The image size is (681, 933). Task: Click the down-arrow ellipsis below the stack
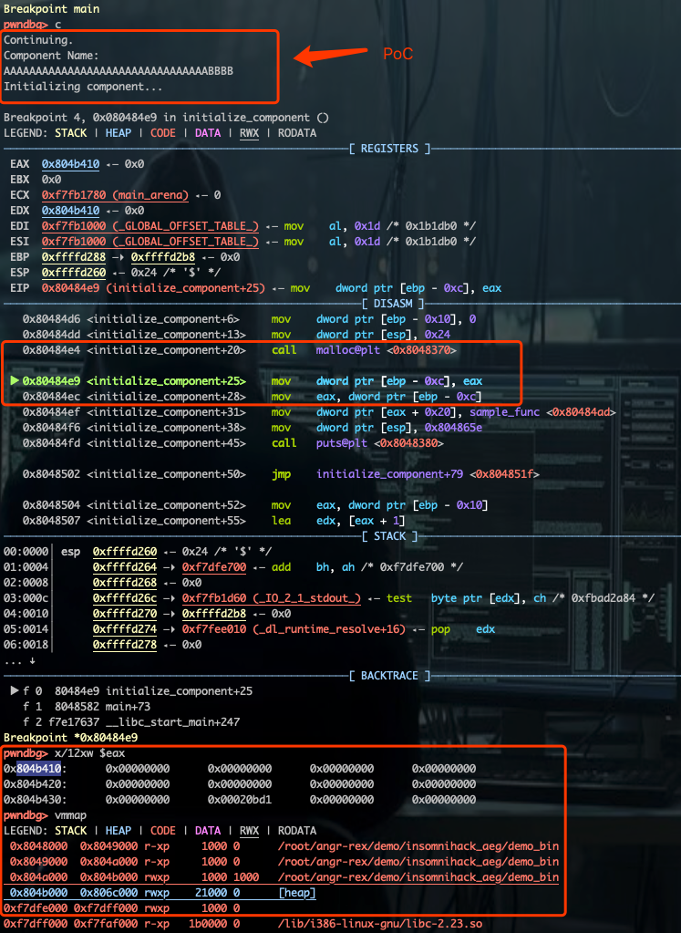pyautogui.click(x=20, y=660)
